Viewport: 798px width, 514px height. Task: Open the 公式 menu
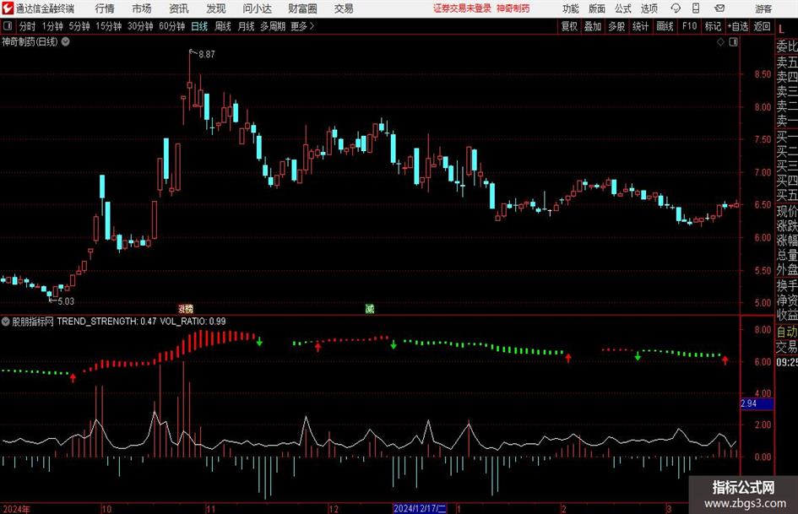click(x=623, y=8)
